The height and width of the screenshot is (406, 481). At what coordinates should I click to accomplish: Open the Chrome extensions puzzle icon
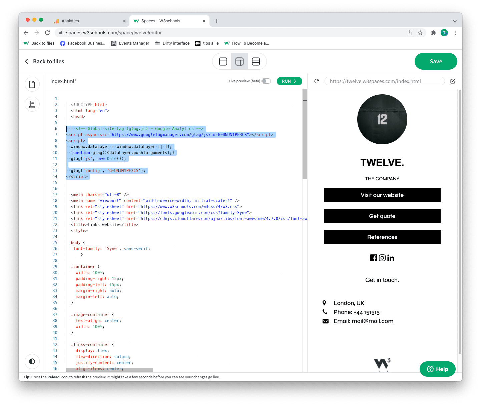(434, 33)
